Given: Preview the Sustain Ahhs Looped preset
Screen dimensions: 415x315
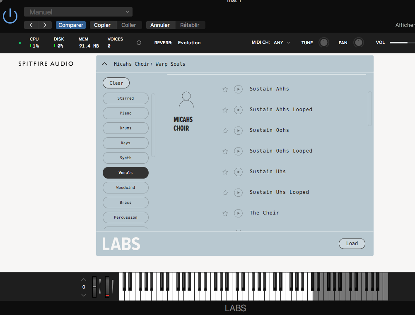Looking at the screenshot, I should pos(238,110).
